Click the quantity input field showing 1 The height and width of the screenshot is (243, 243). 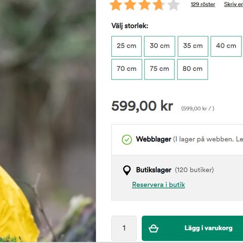coord(124,228)
